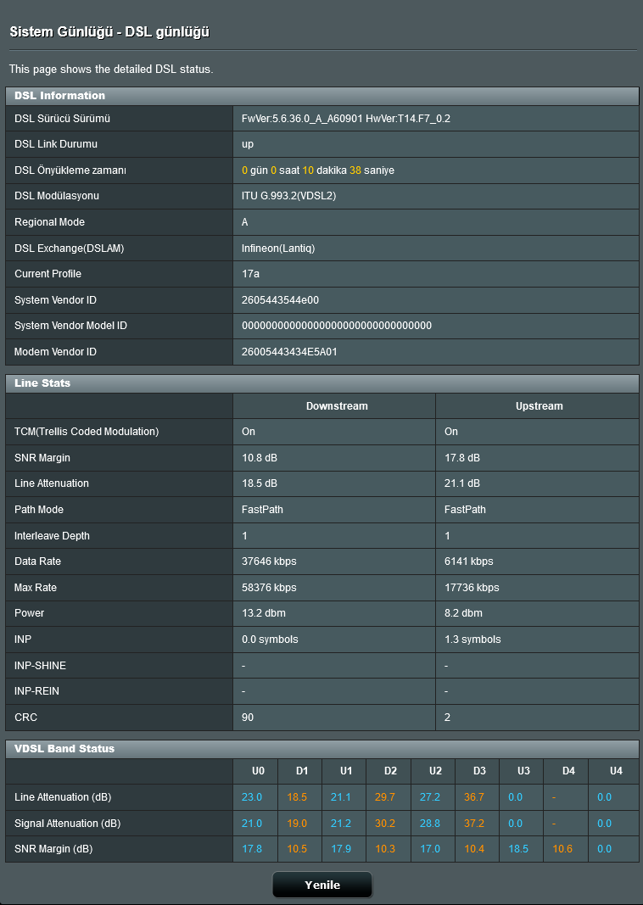Click the Line Stats section header

[x=42, y=383]
